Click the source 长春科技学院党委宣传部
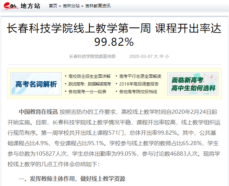The width and height of the screenshot is (229, 186). pos(92,56)
